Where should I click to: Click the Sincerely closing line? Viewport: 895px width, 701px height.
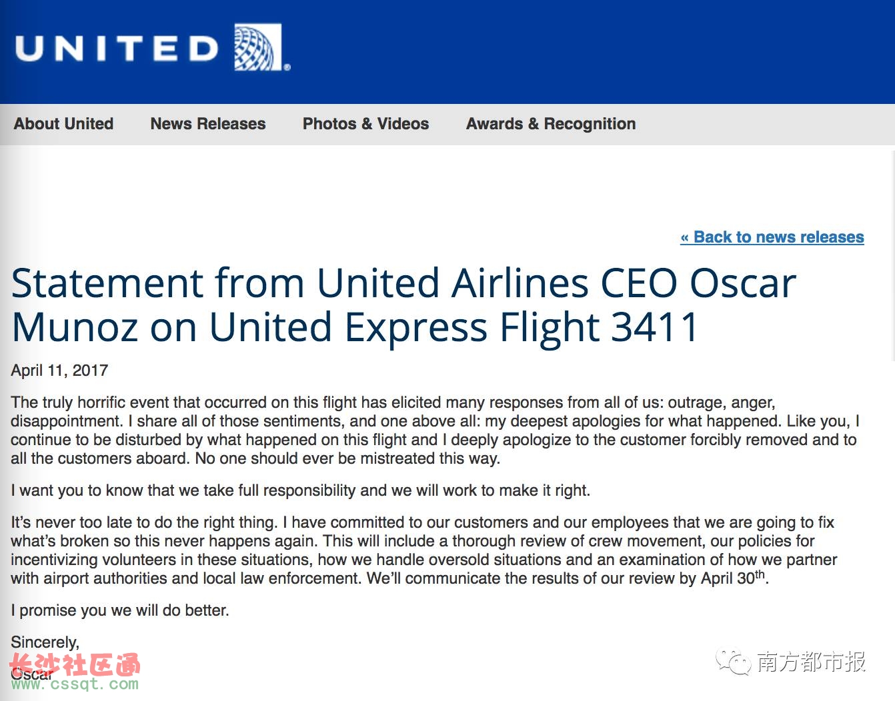coord(45,642)
